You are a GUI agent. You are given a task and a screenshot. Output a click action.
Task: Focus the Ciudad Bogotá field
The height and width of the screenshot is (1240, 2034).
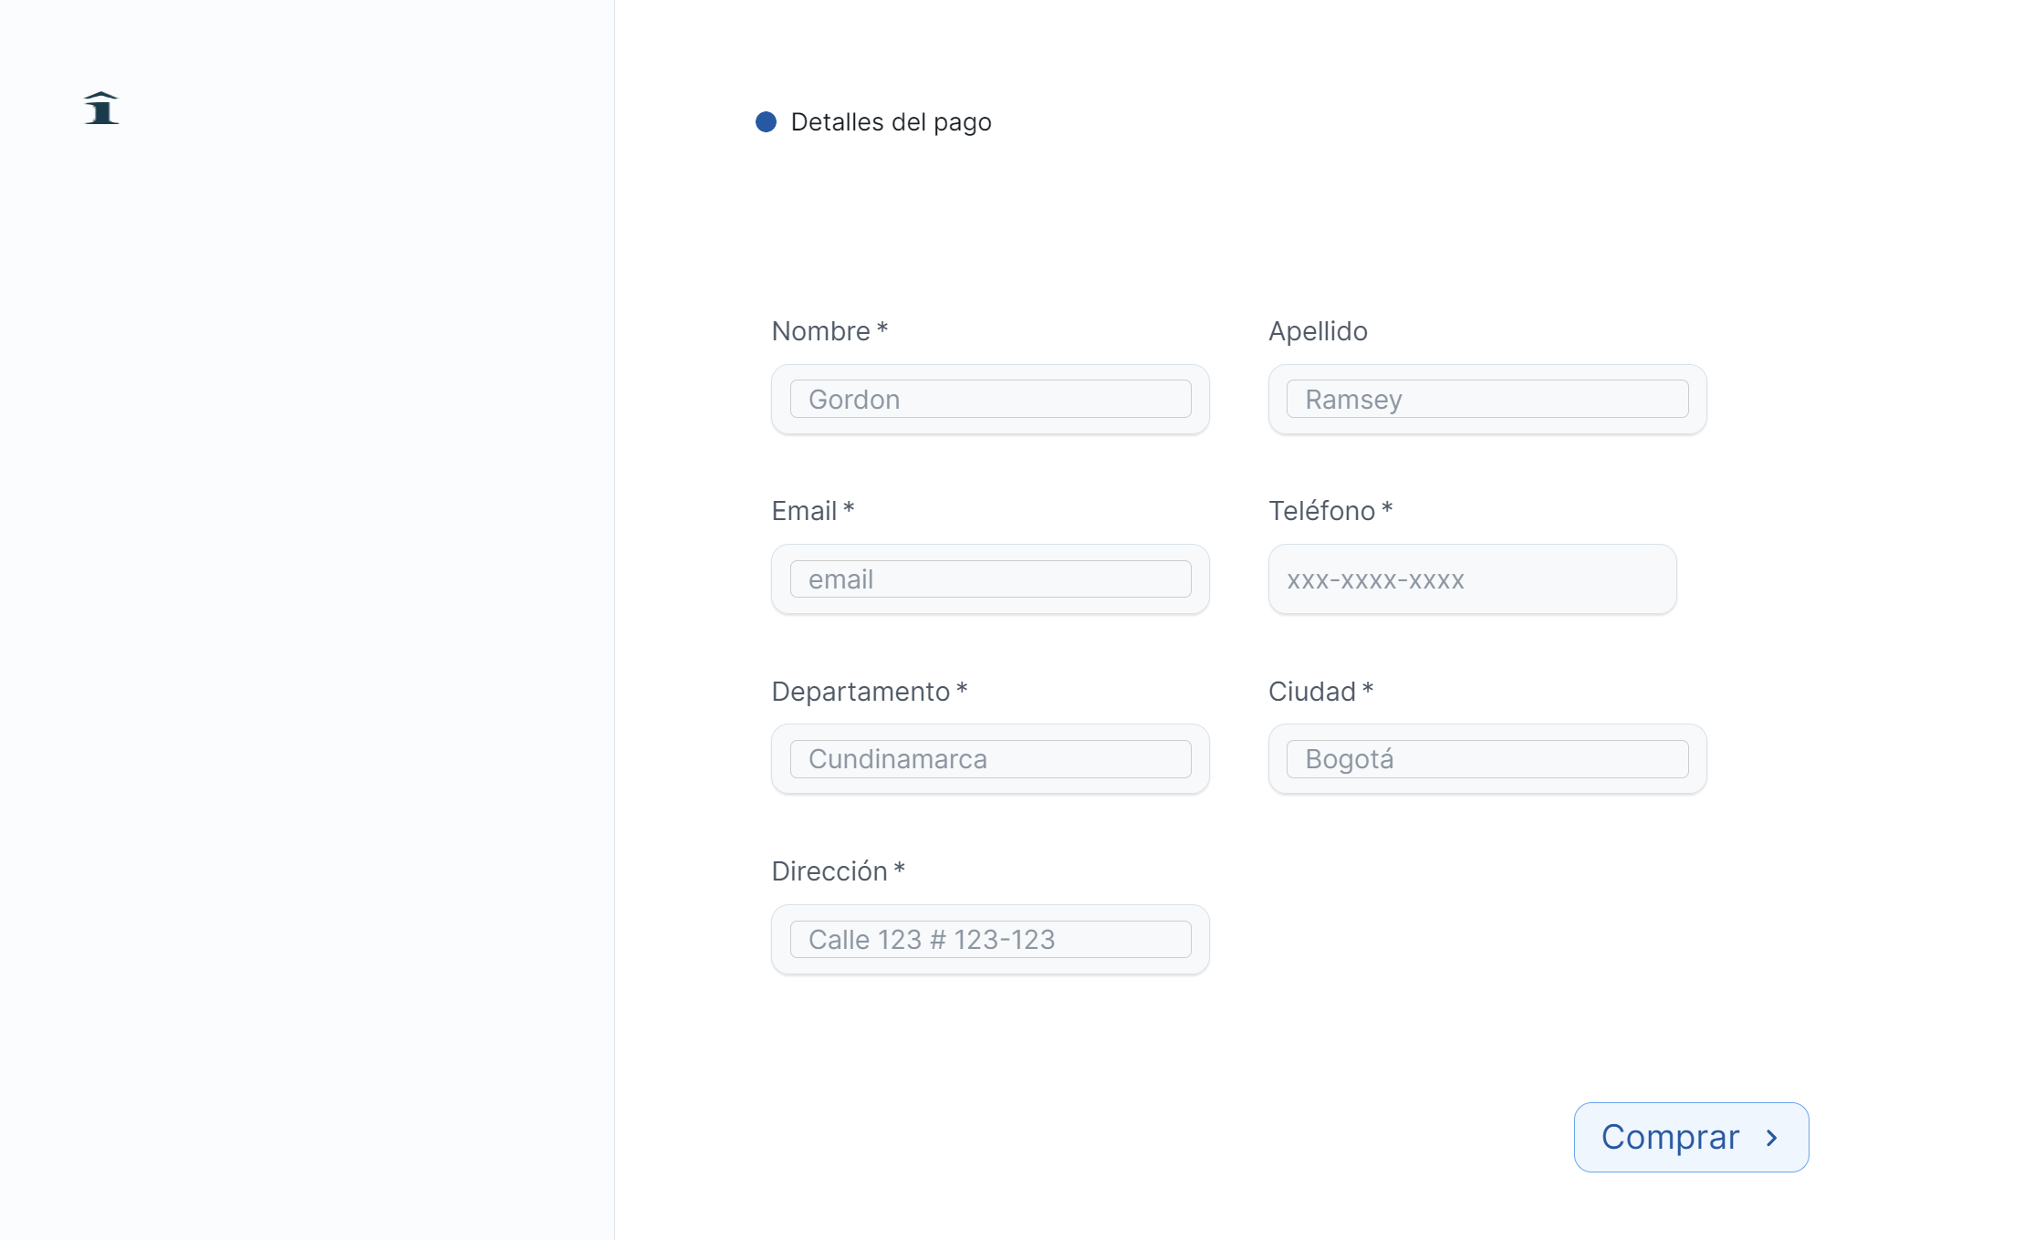(x=1486, y=759)
